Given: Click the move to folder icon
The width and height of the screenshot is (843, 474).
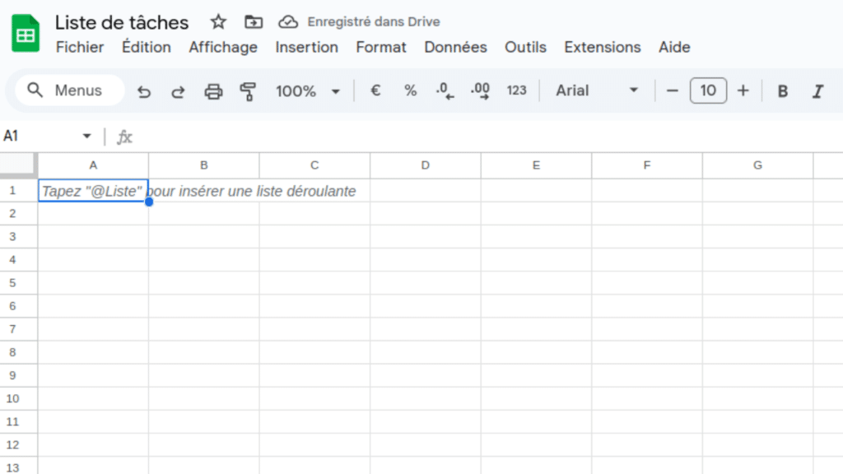Looking at the screenshot, I should 254,22.
